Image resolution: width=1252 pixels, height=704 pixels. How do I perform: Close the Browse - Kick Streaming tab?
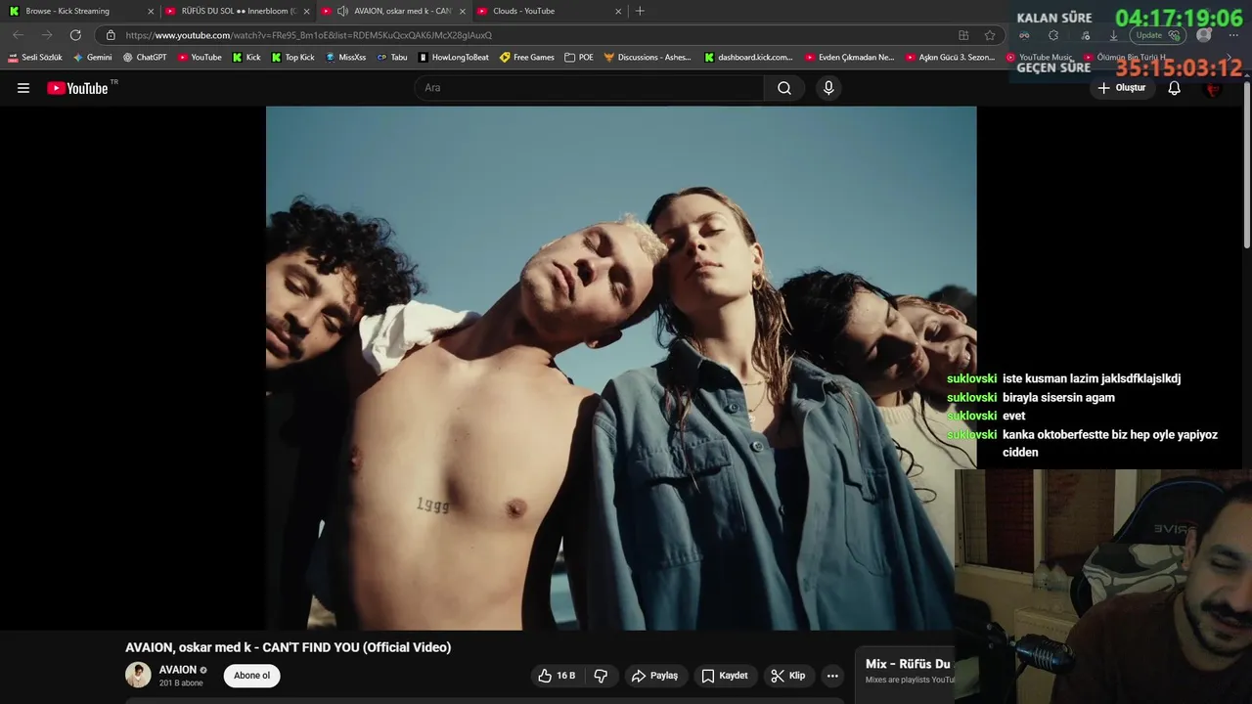click(x=151, y=11)
